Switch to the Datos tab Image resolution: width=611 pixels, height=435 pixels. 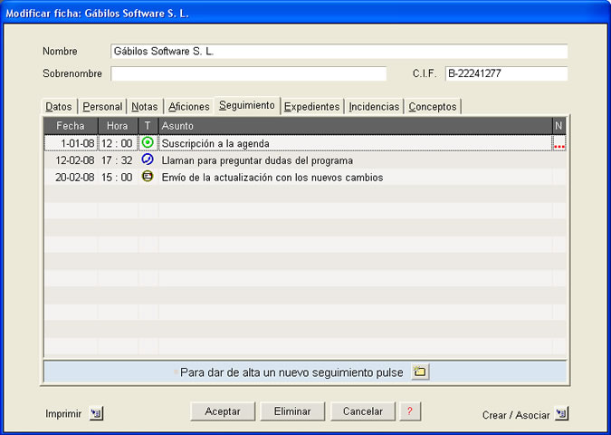coord(59,107)
